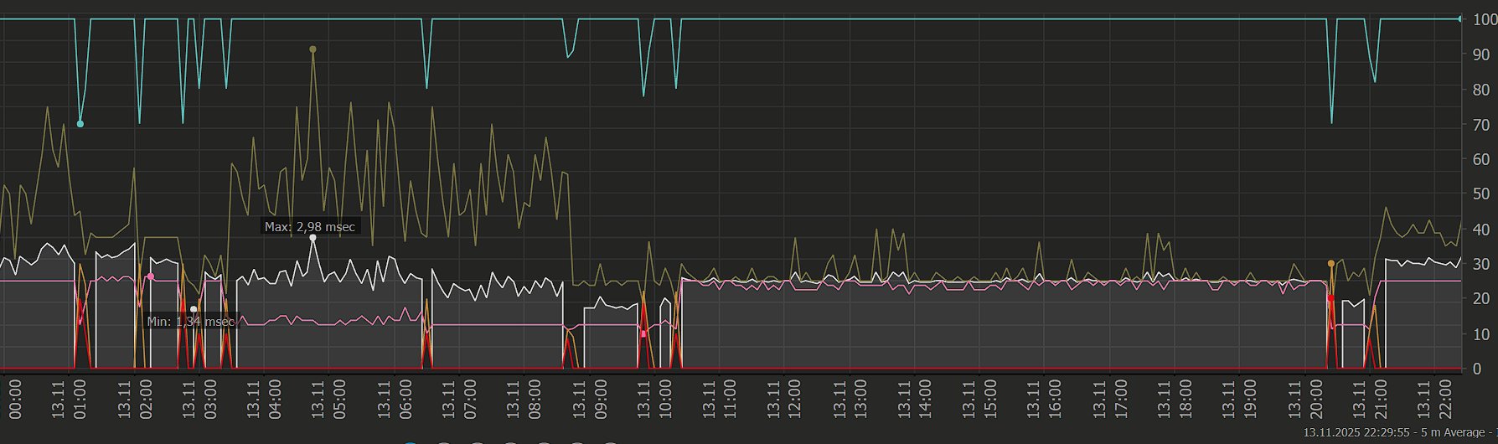Select the cyan endpoint dot at 100
1498x444 pixels.
(x=1461, y=18)
